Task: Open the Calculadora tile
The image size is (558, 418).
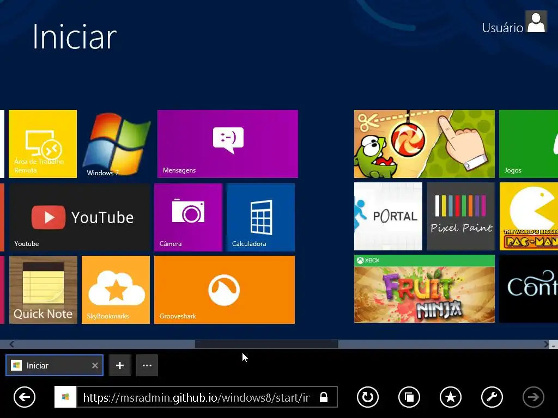Action: click(260, 218)
